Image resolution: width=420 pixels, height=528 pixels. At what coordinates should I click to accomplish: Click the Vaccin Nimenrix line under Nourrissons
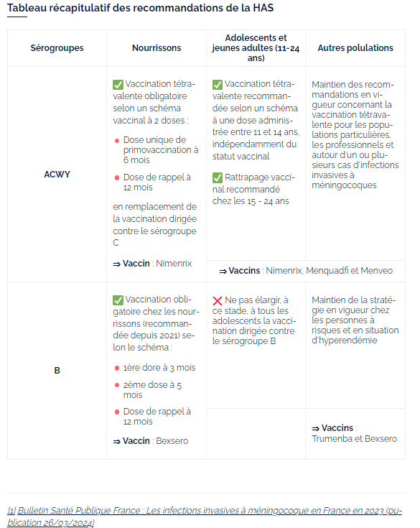152,264
